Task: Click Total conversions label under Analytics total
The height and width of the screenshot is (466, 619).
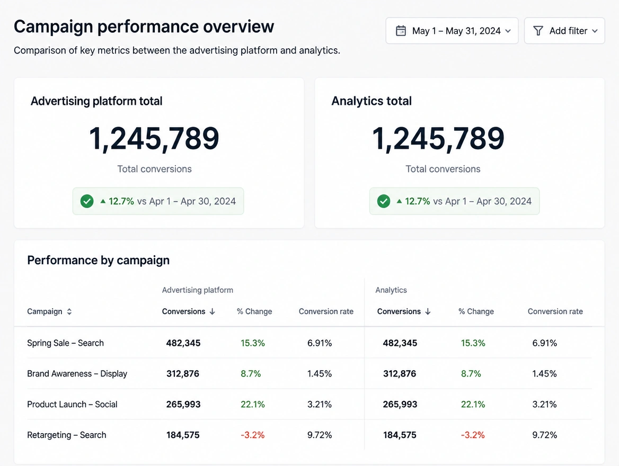Action: (x=443, y=169)
